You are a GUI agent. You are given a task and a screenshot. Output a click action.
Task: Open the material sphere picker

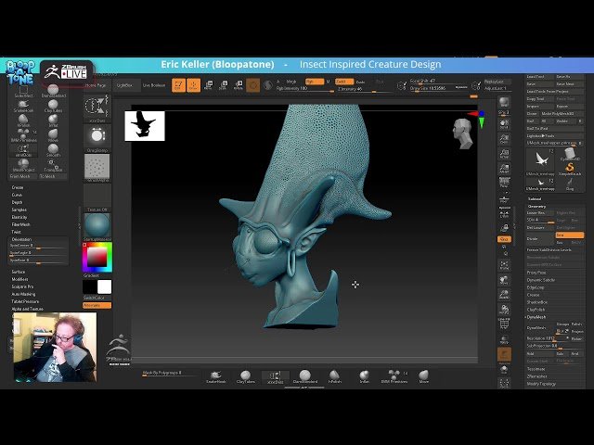point(97,224)
